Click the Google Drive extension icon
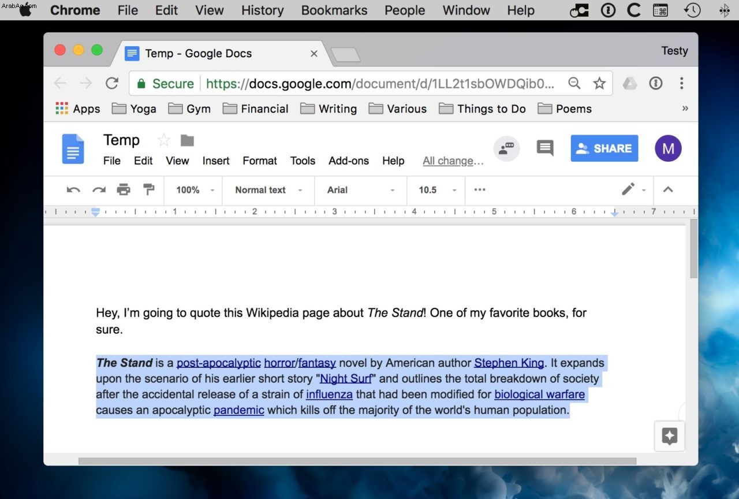739x499 pixels. [629, 83]
